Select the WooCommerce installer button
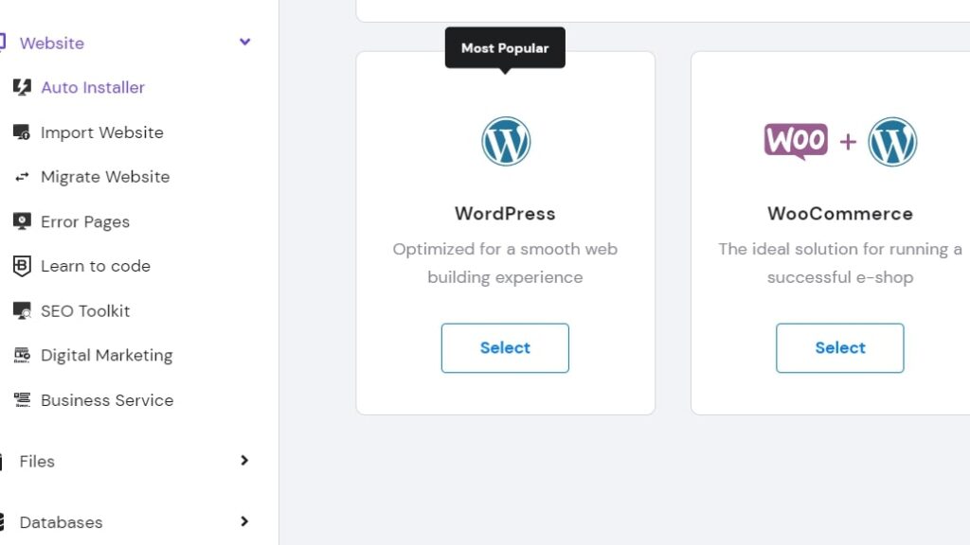Image resolution: width=970 pixels, height=545 pixels. point(839,348)
